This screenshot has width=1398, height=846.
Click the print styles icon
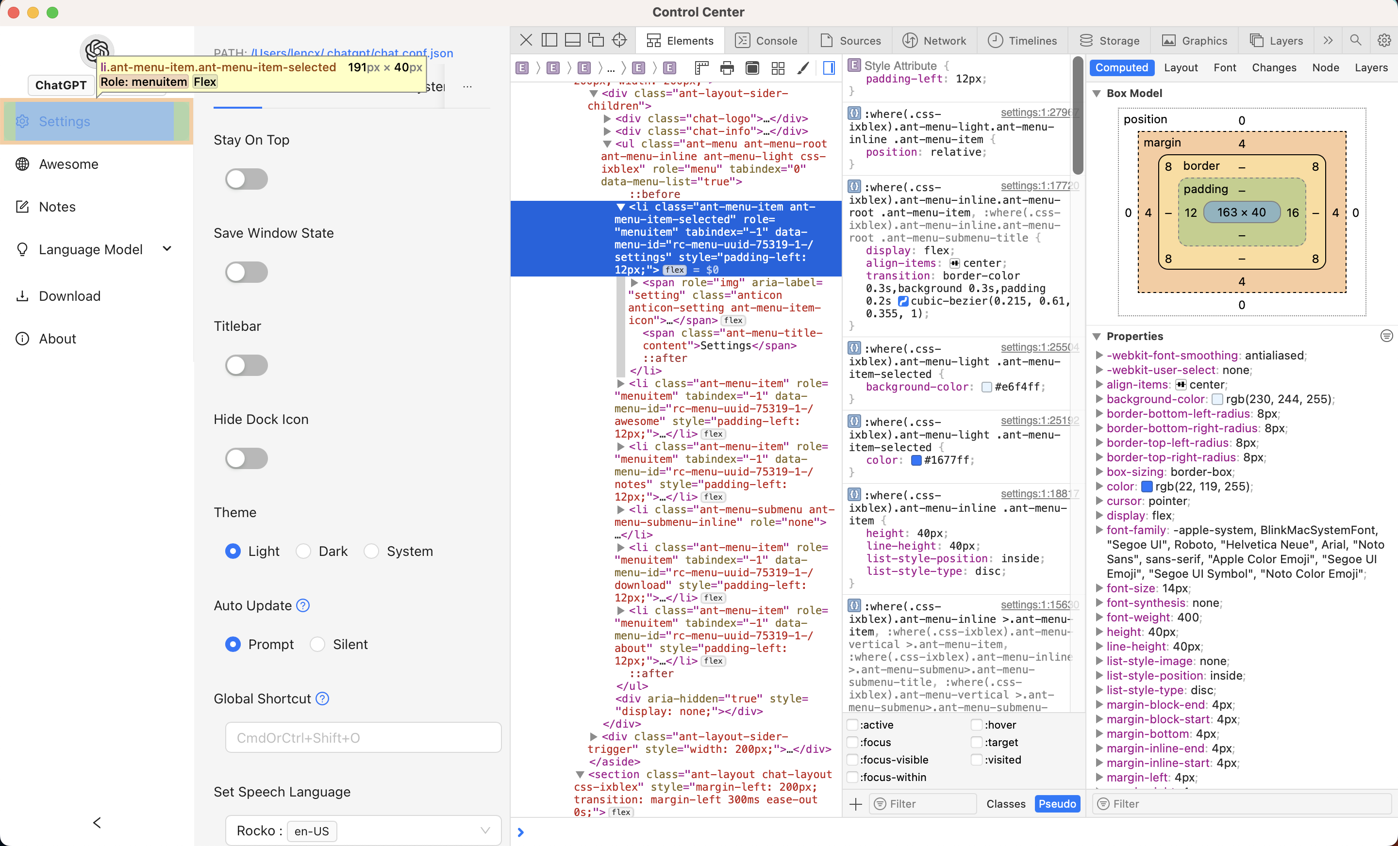[x=727, y=68]
